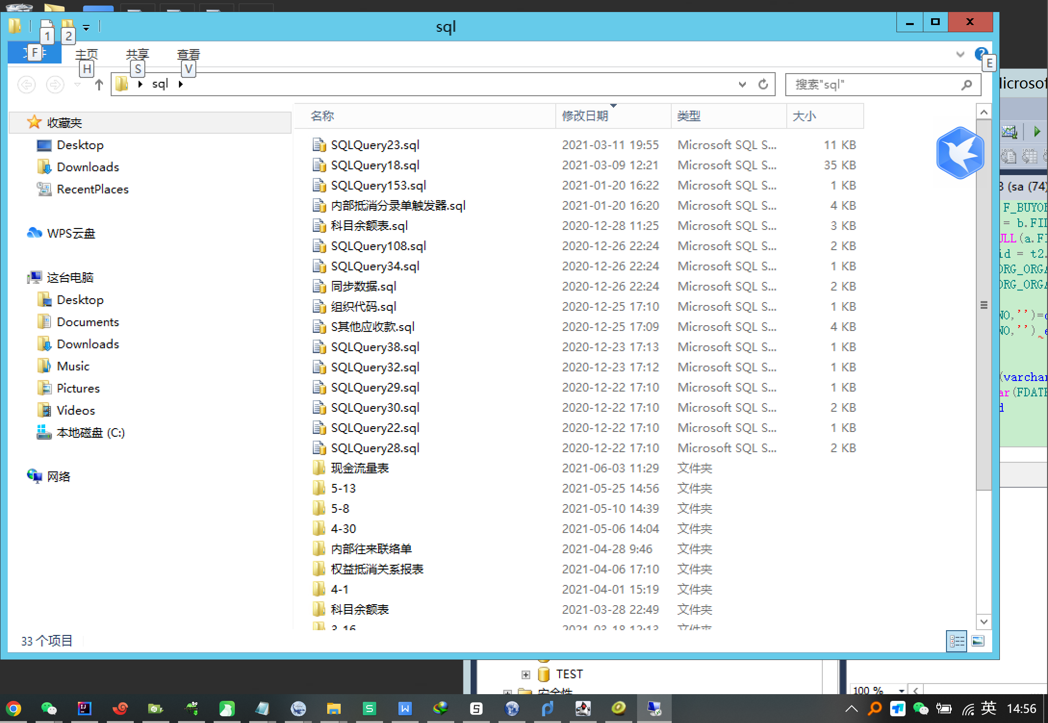
Task: Open Quick Access Toolbar customize dropdown
Action: (x=86, y=28)
